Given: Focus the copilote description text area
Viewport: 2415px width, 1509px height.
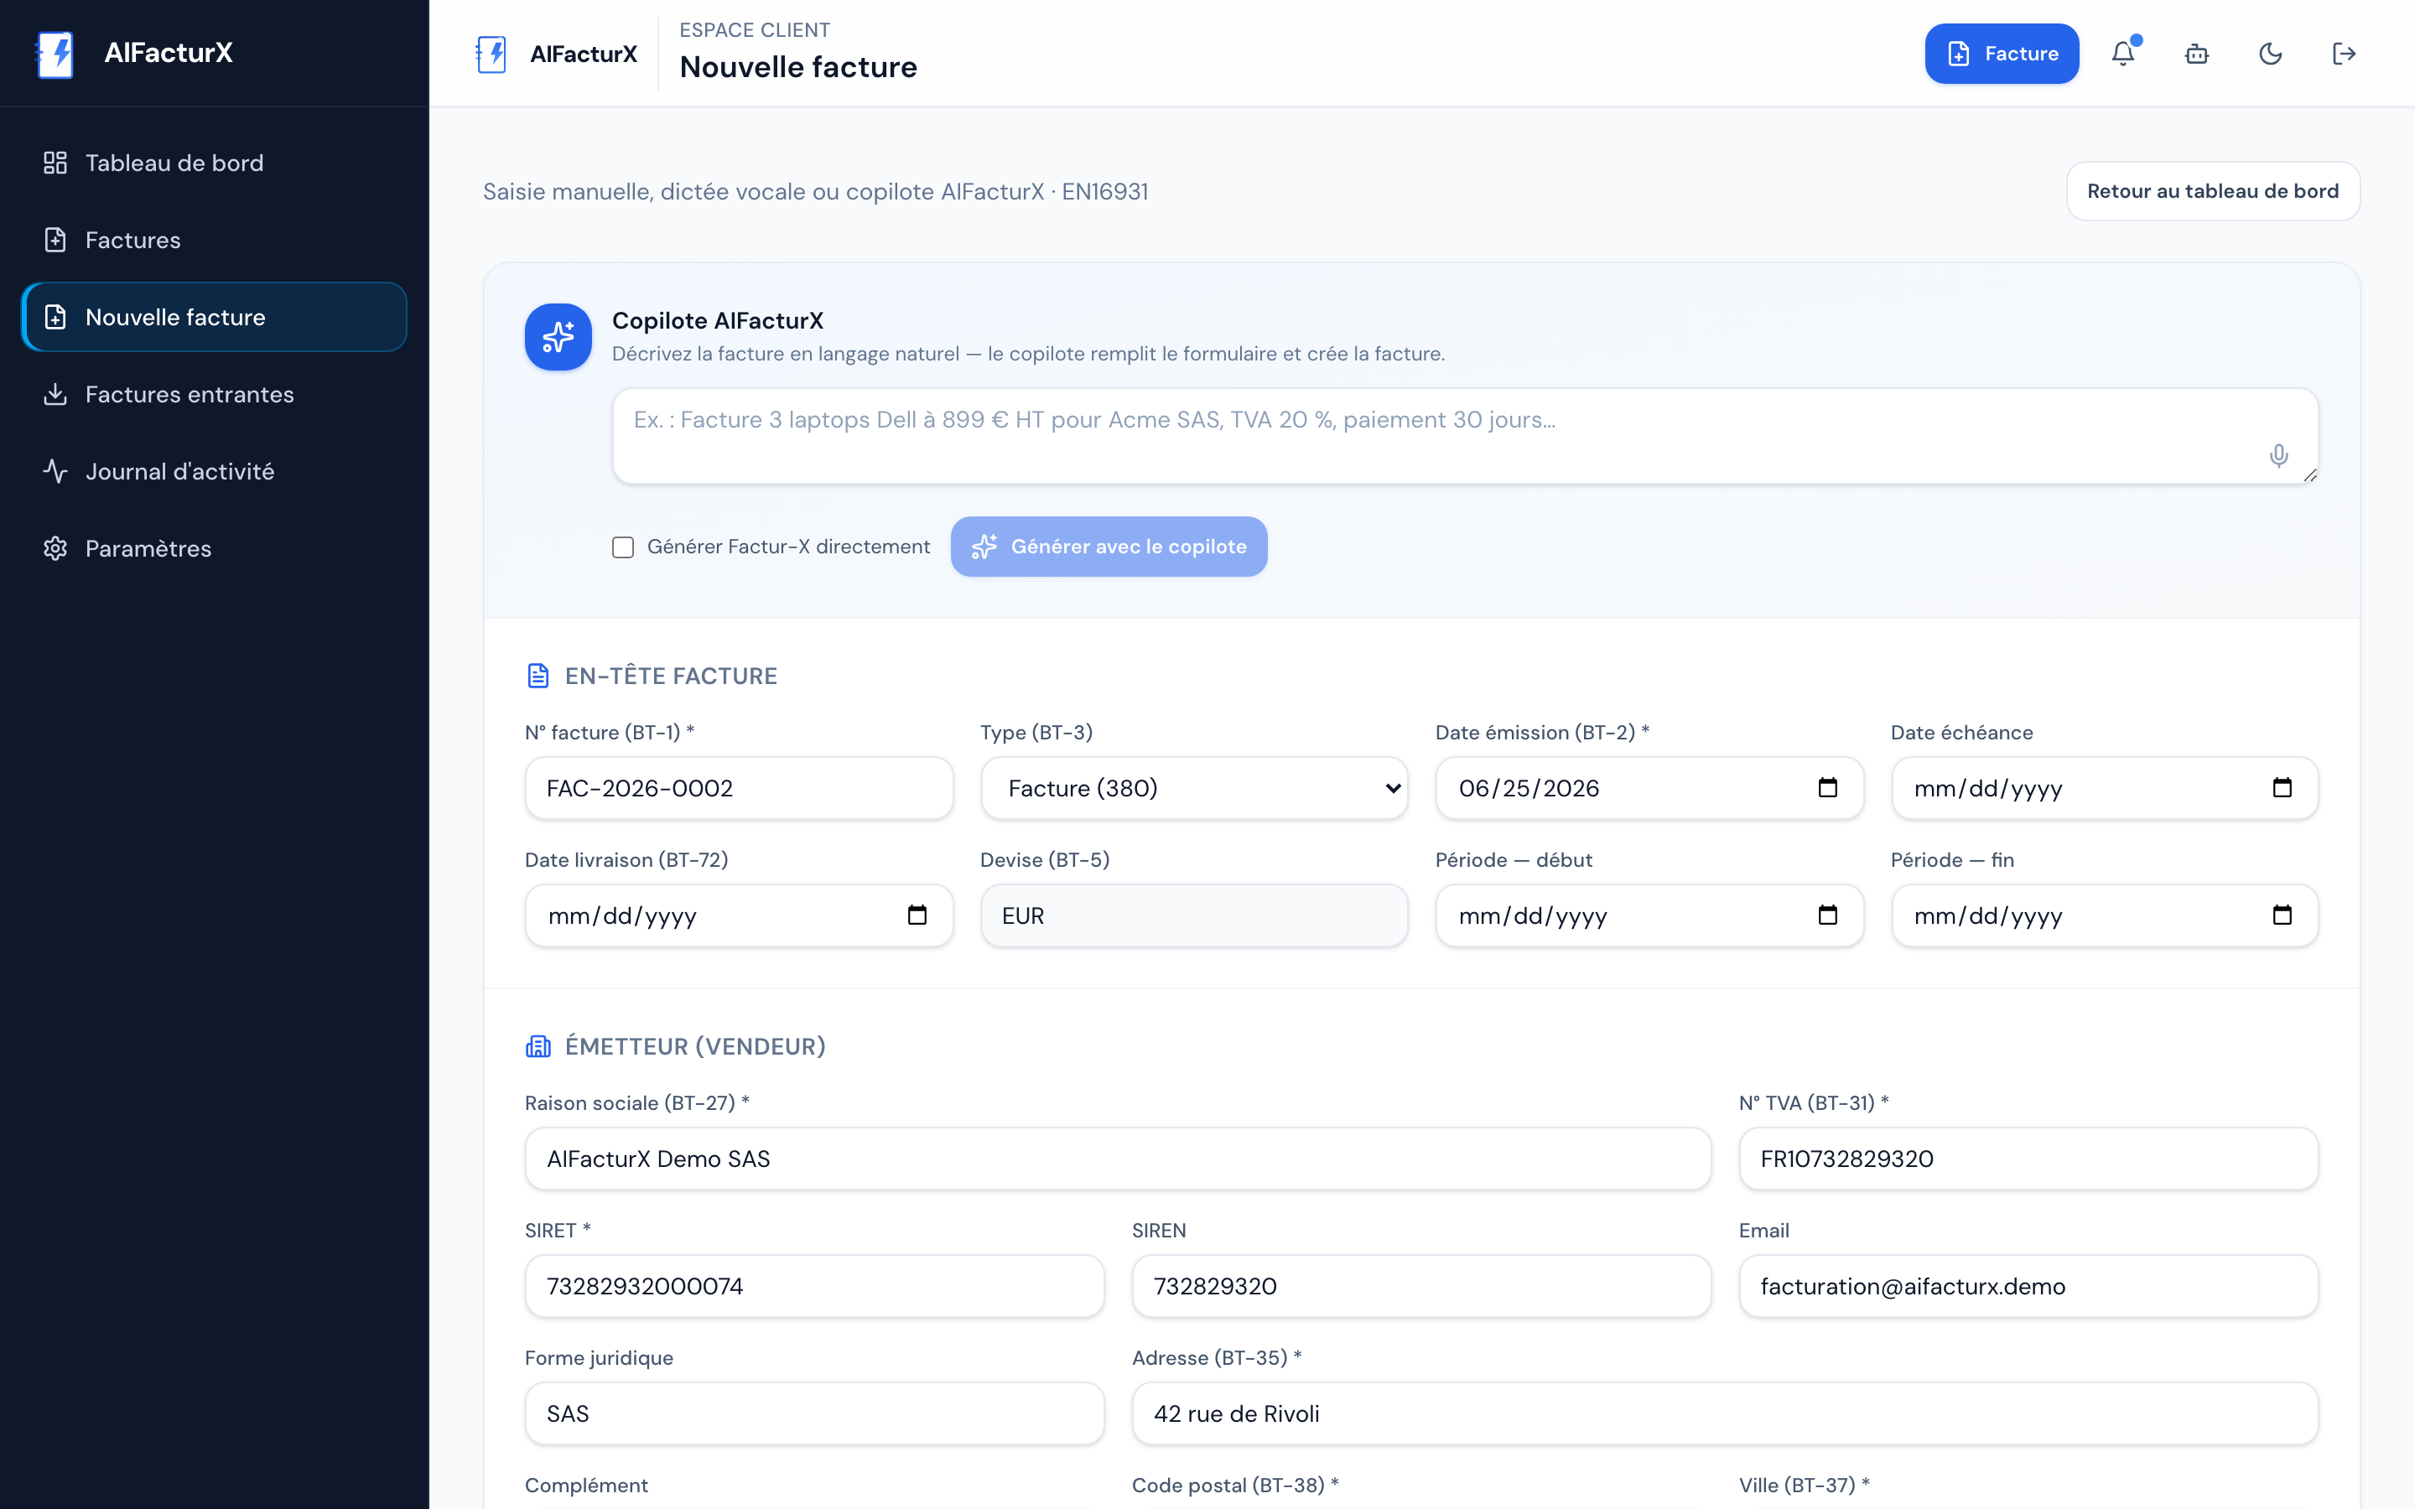Looking at the screenshot, I should 1464,436.
